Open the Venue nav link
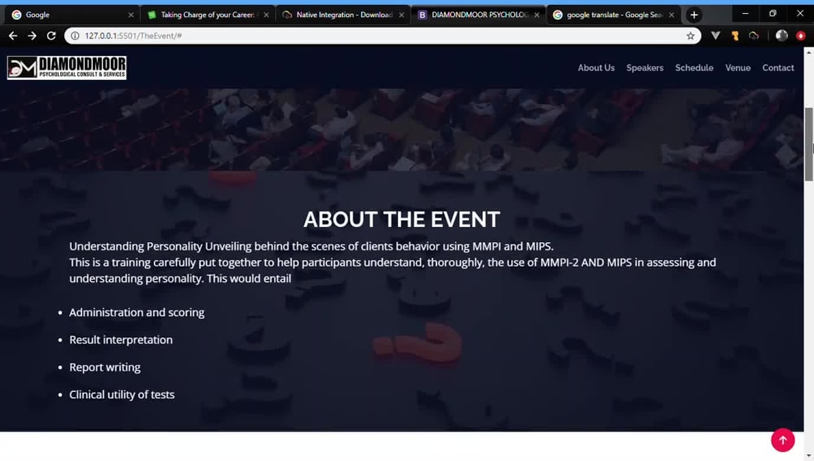This screenshot has height=461, width=814. 737,68
